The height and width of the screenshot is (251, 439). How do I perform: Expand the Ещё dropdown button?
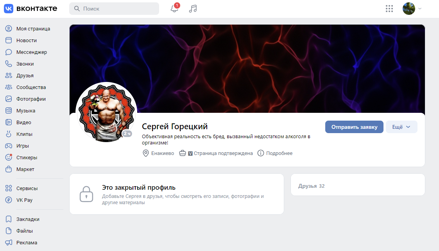[x=401, y=127]
